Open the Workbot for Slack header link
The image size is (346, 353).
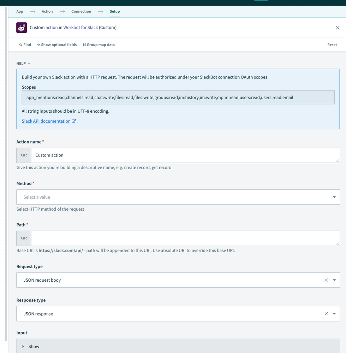click(80, 28)
